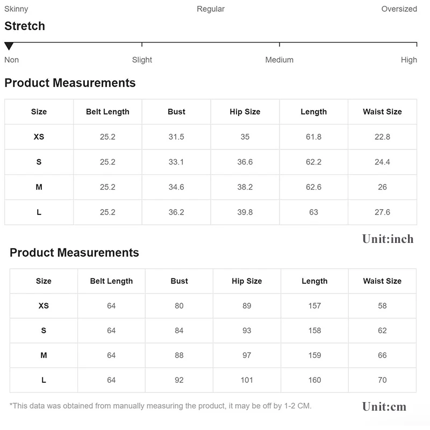
Task: Click the 'Unit:inch' label
Action: (x=388, y=239)
